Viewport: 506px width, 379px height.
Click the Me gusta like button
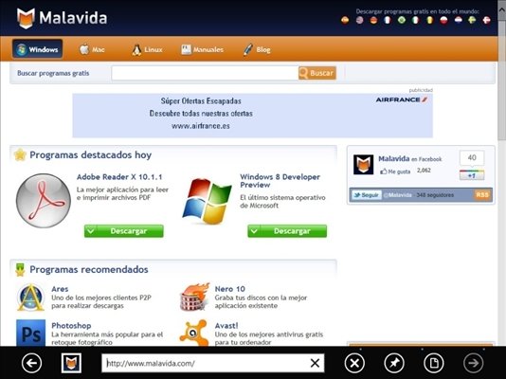click(395, 171)
